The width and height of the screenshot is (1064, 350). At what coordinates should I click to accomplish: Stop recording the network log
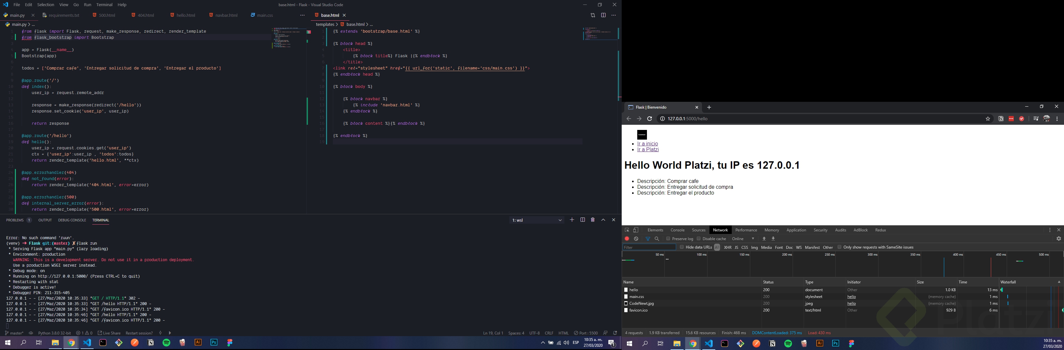click(x=627, y=239)
